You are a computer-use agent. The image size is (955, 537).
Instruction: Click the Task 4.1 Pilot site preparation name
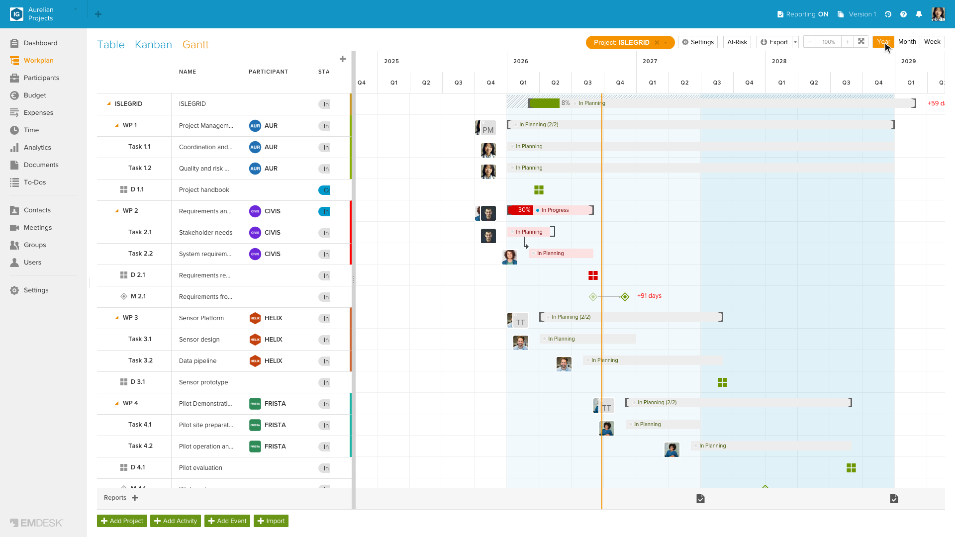206,425
